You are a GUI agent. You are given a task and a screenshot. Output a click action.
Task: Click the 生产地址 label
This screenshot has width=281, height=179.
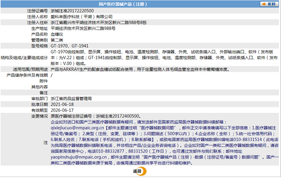tap(39, 28)
